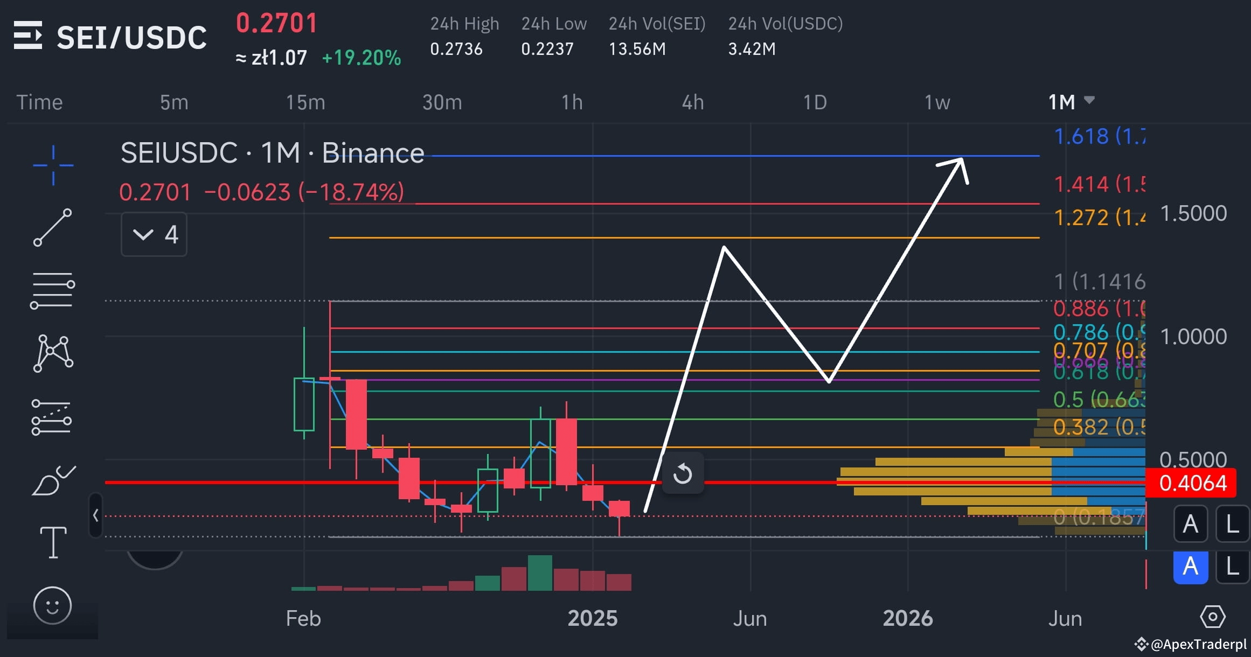Toggle auto scale on the price axis

tap(1190, 523)
